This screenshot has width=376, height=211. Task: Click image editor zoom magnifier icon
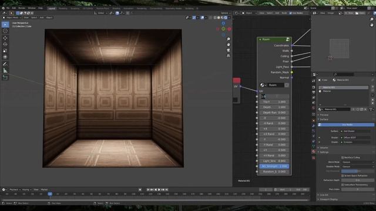click(372, 19)
